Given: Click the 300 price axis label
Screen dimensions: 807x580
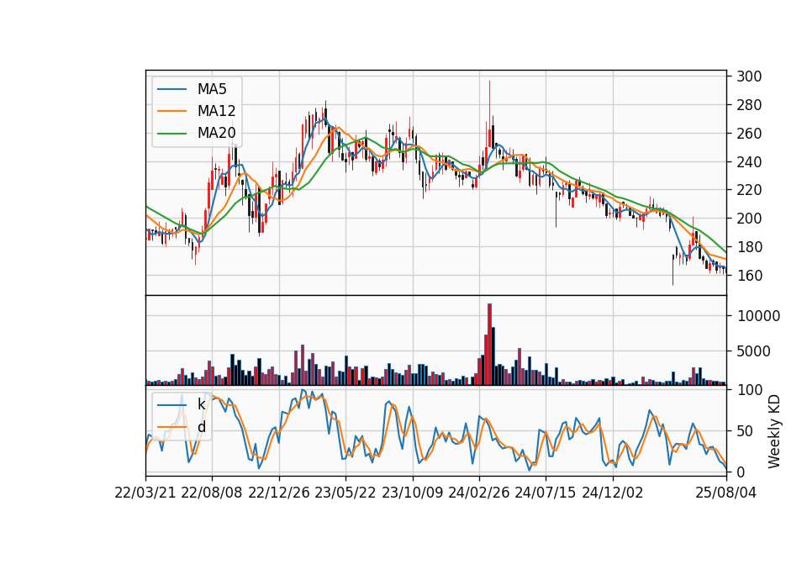Looking at the screenshot, I should (x=749, y=76).
